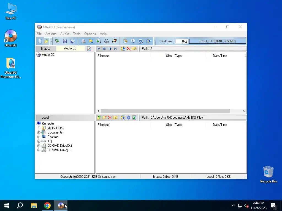282x211 pixels.
Task: Expand the Desktop tree node
Action: (39, 137)
